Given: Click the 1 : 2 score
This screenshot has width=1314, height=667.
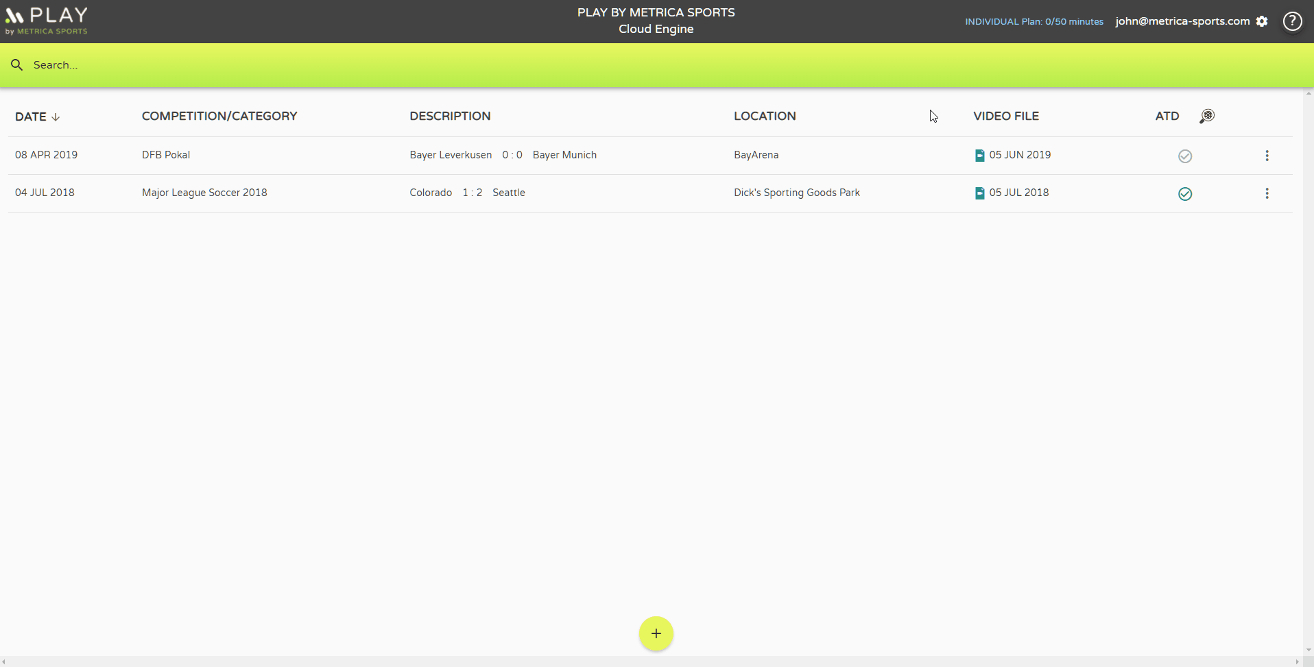Looking at the screenshot, I should [x=473, y=193].
